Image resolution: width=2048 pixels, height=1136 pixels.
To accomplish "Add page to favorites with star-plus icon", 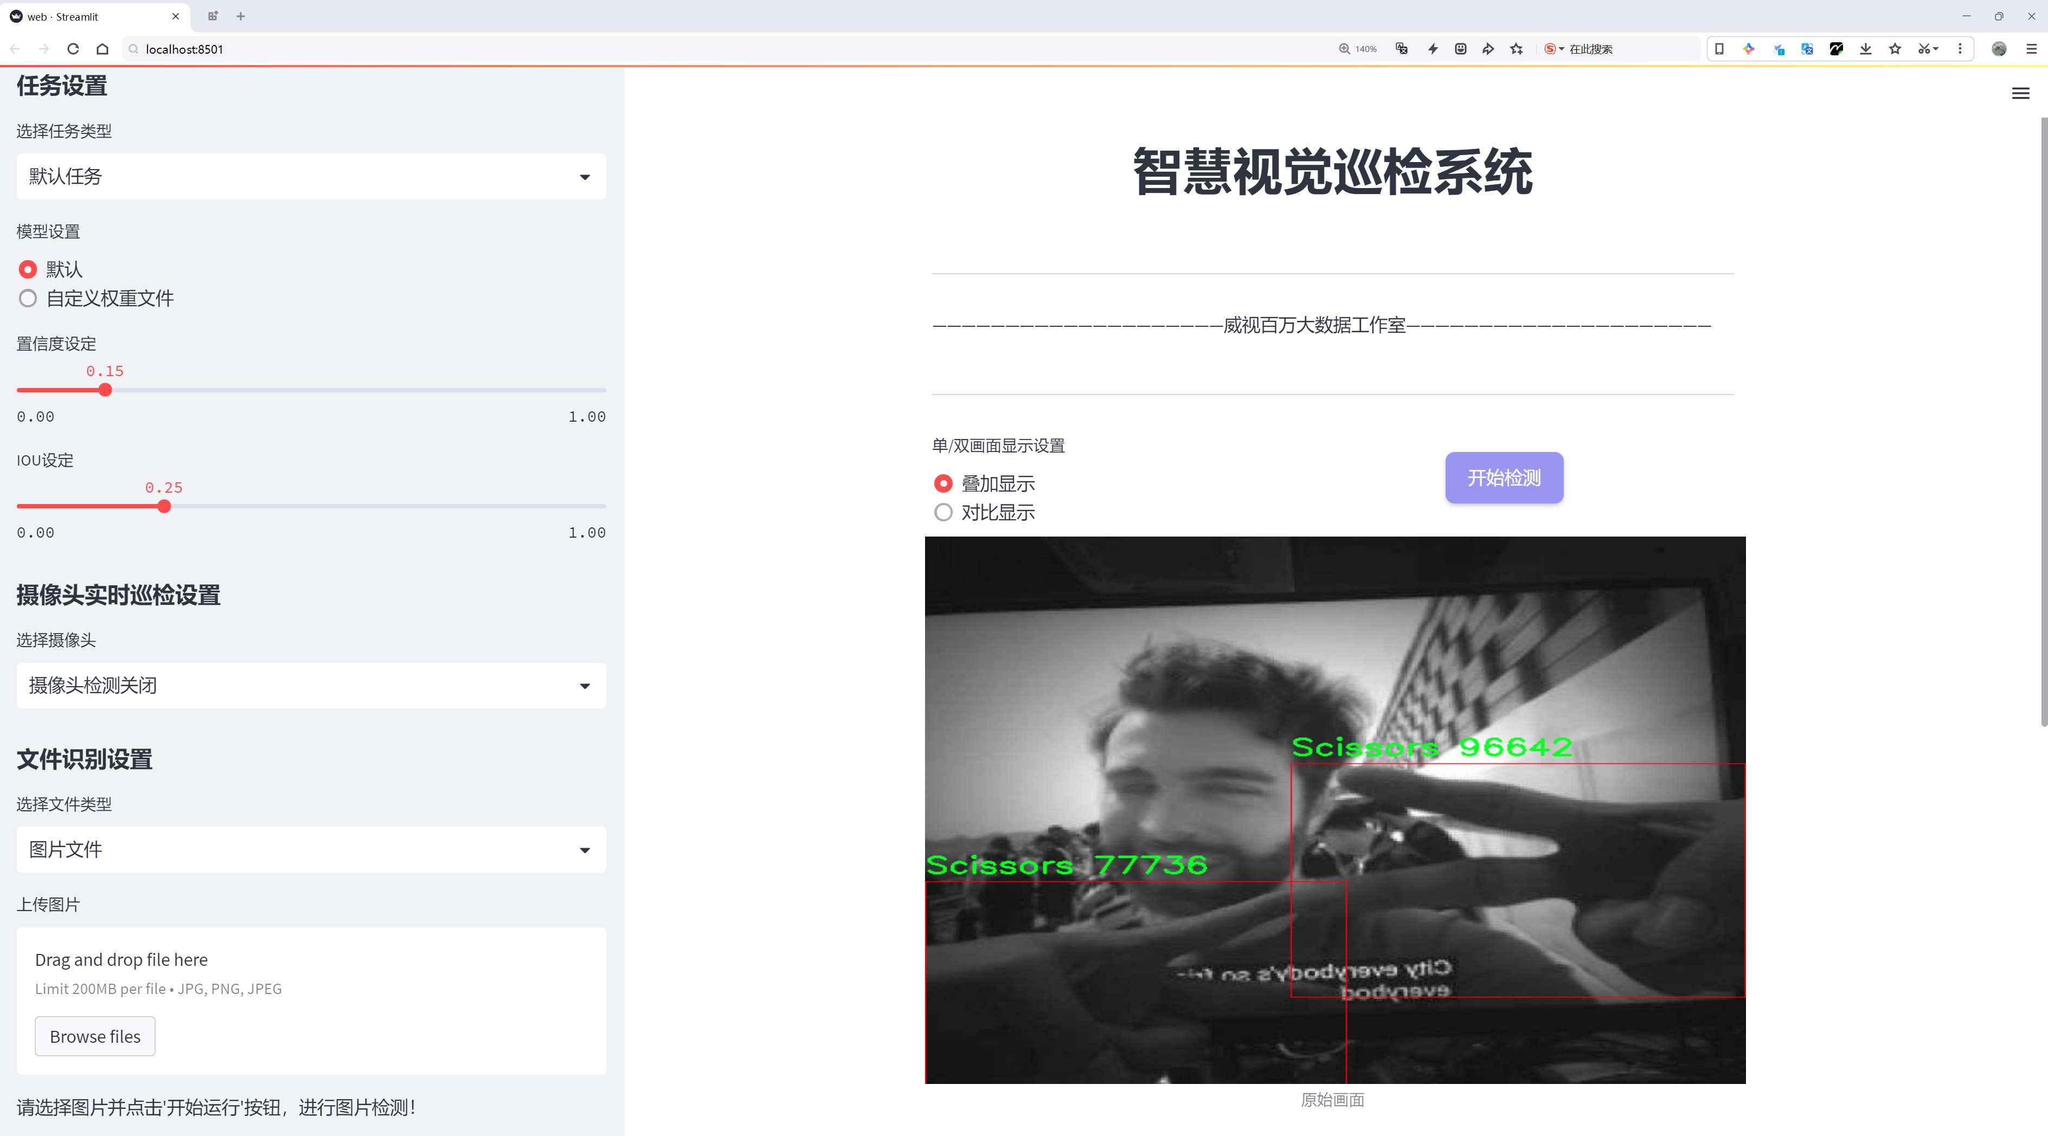I will (1517, 49).
